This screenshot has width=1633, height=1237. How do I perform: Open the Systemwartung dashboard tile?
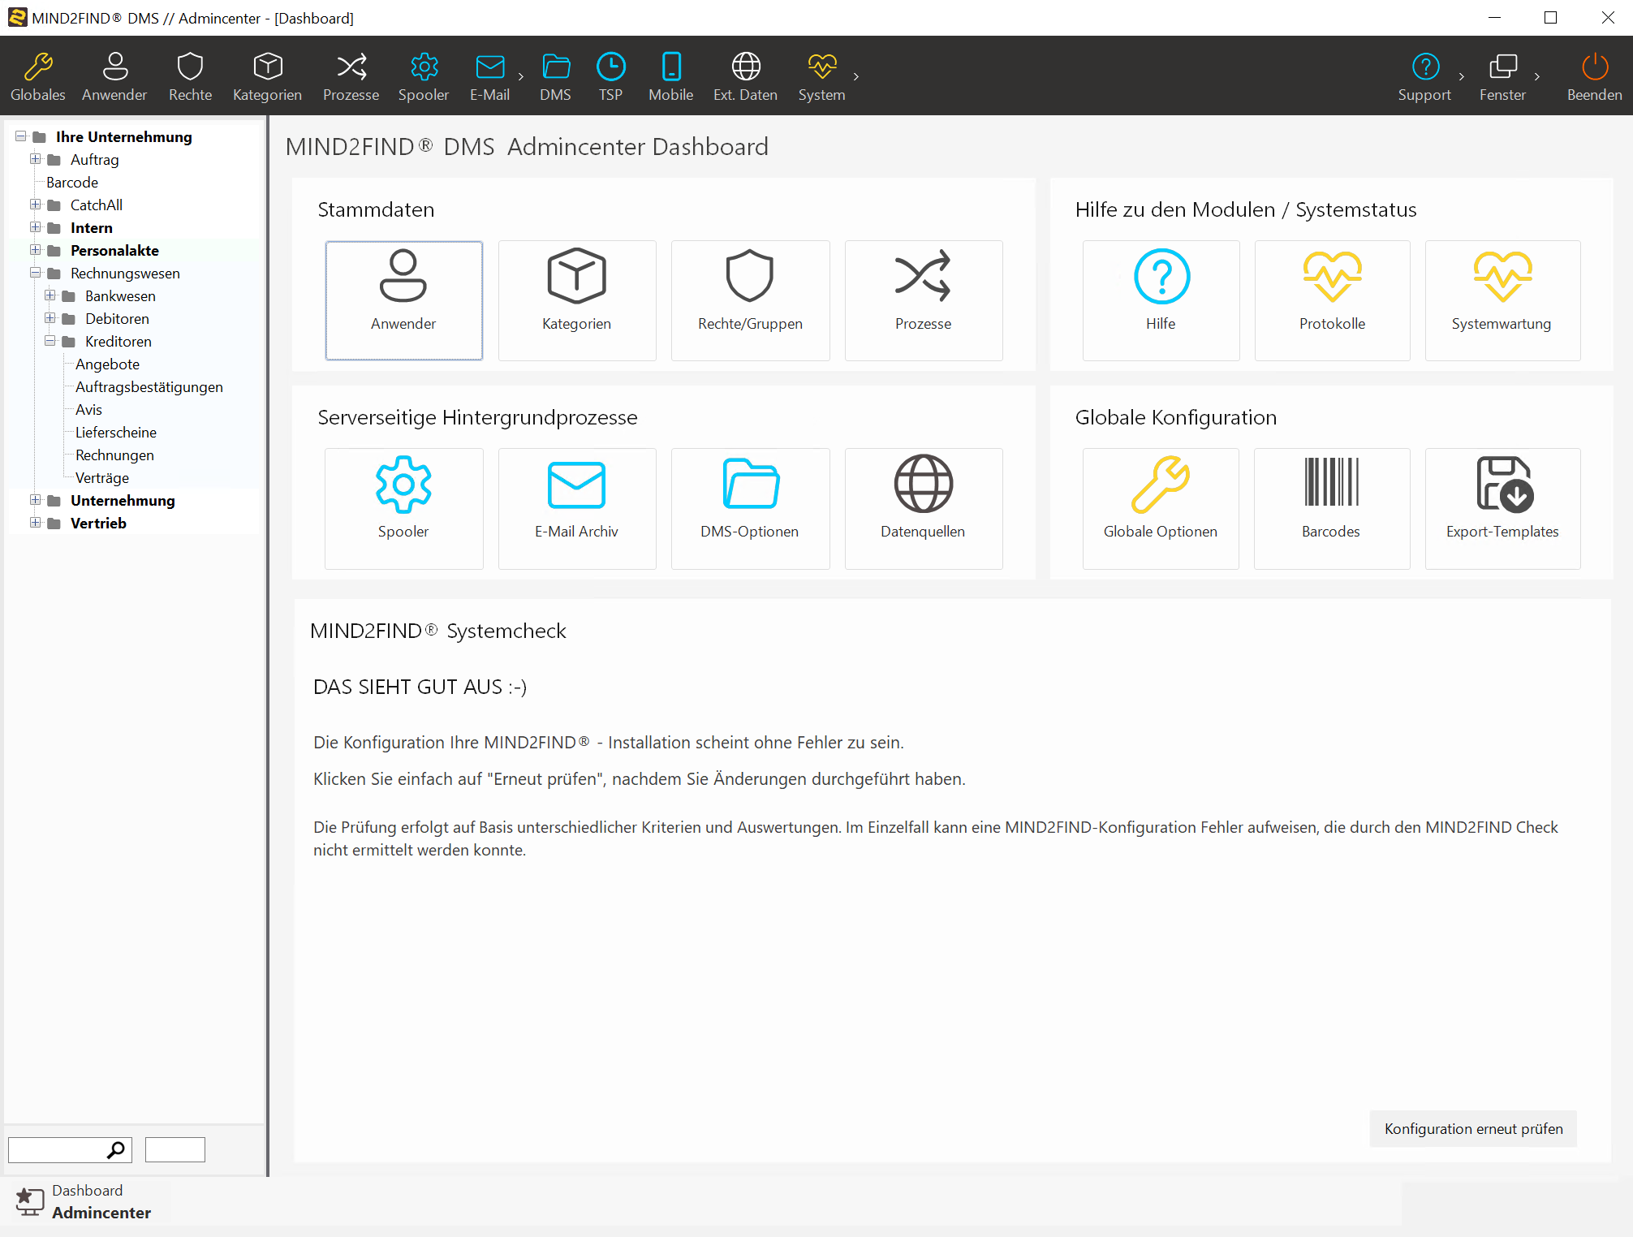pos(1502,300)
